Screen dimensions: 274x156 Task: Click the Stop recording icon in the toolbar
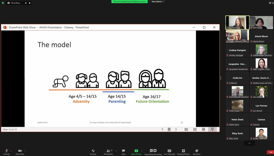pyautogui.click(x=155, y=150)
